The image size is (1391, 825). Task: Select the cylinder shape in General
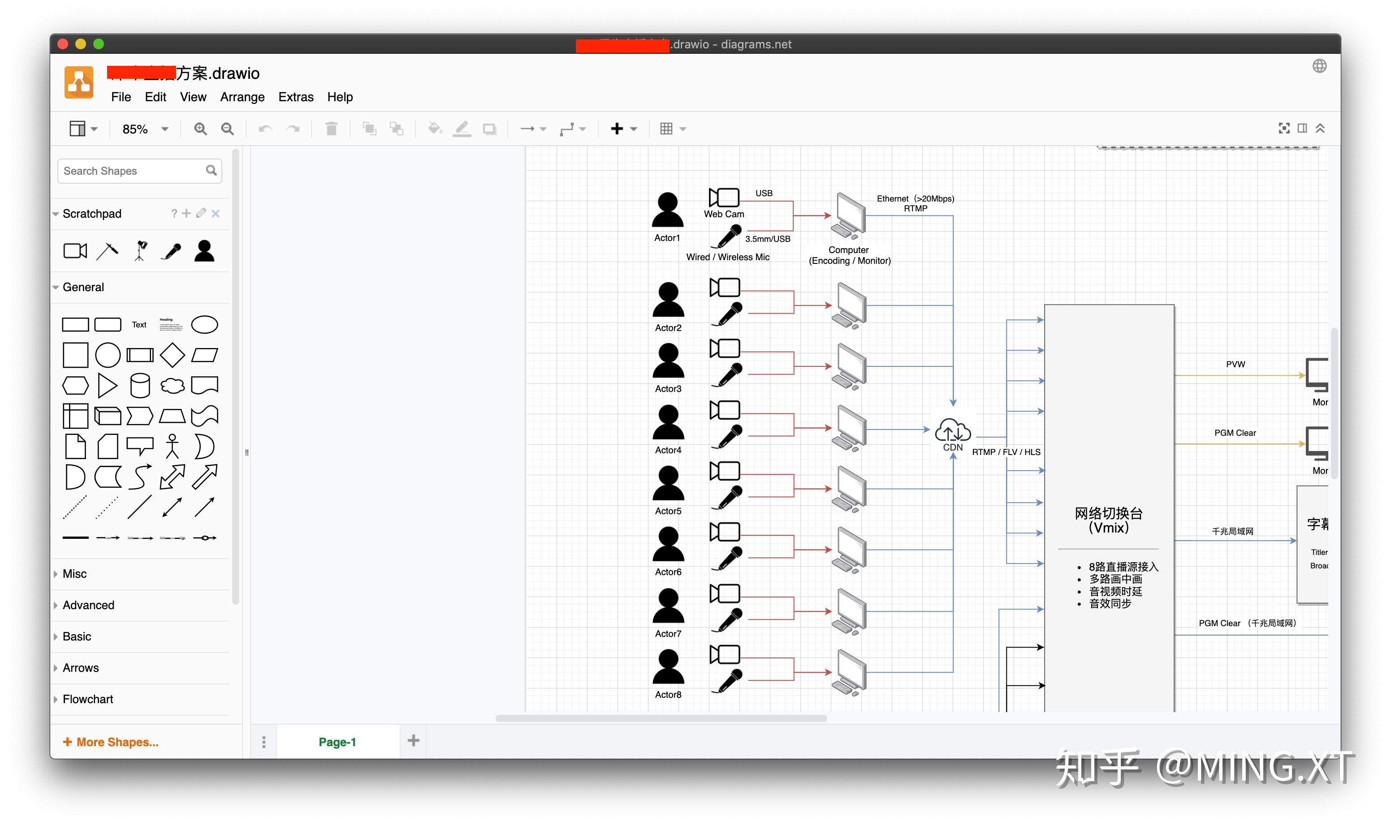point(140,385)
